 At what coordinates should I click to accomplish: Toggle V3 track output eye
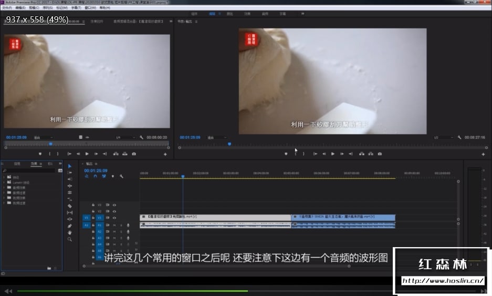tap(114, 205)
